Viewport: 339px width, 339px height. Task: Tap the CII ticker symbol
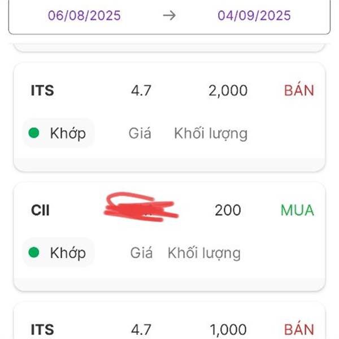pyautogui.click(x=40, y=210)
